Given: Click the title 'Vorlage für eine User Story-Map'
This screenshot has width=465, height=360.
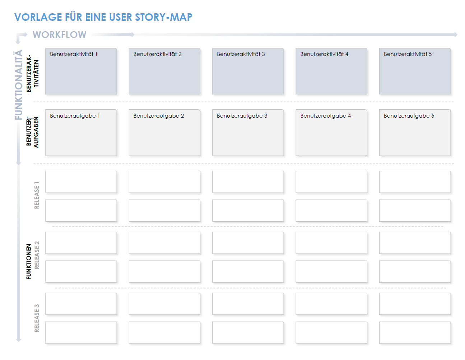Looking at the screenshot, I should (103, 17).
